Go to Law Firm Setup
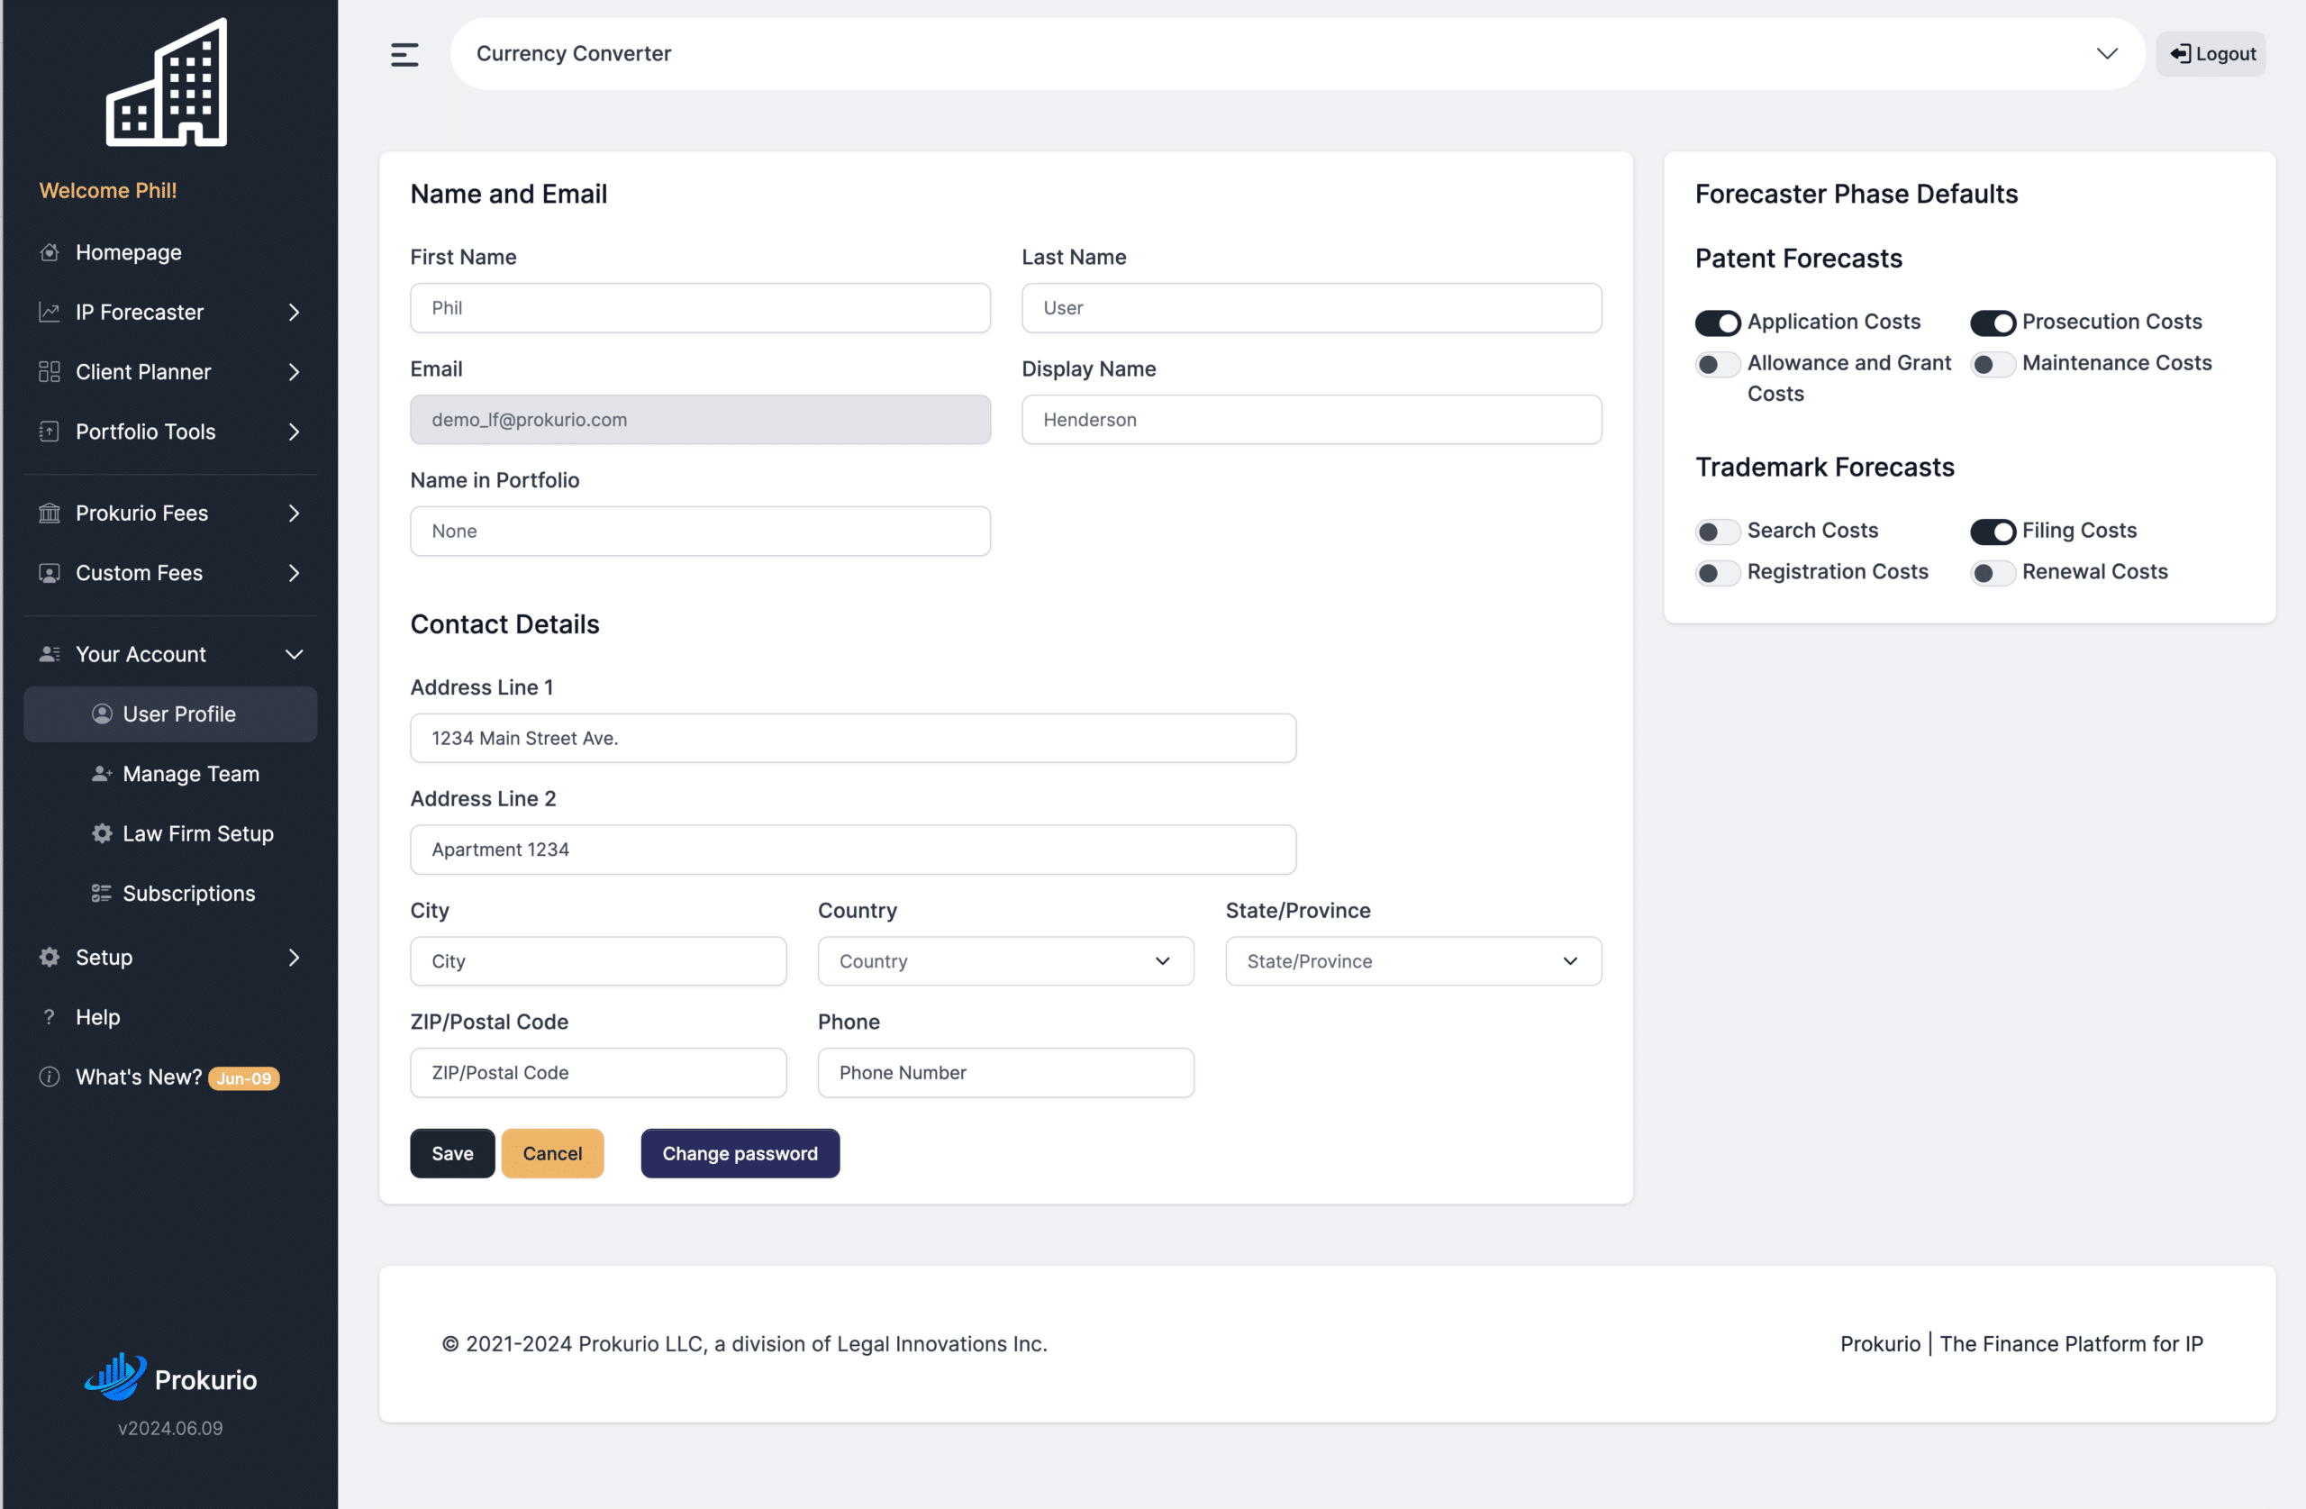 click(x=170, y=834)
